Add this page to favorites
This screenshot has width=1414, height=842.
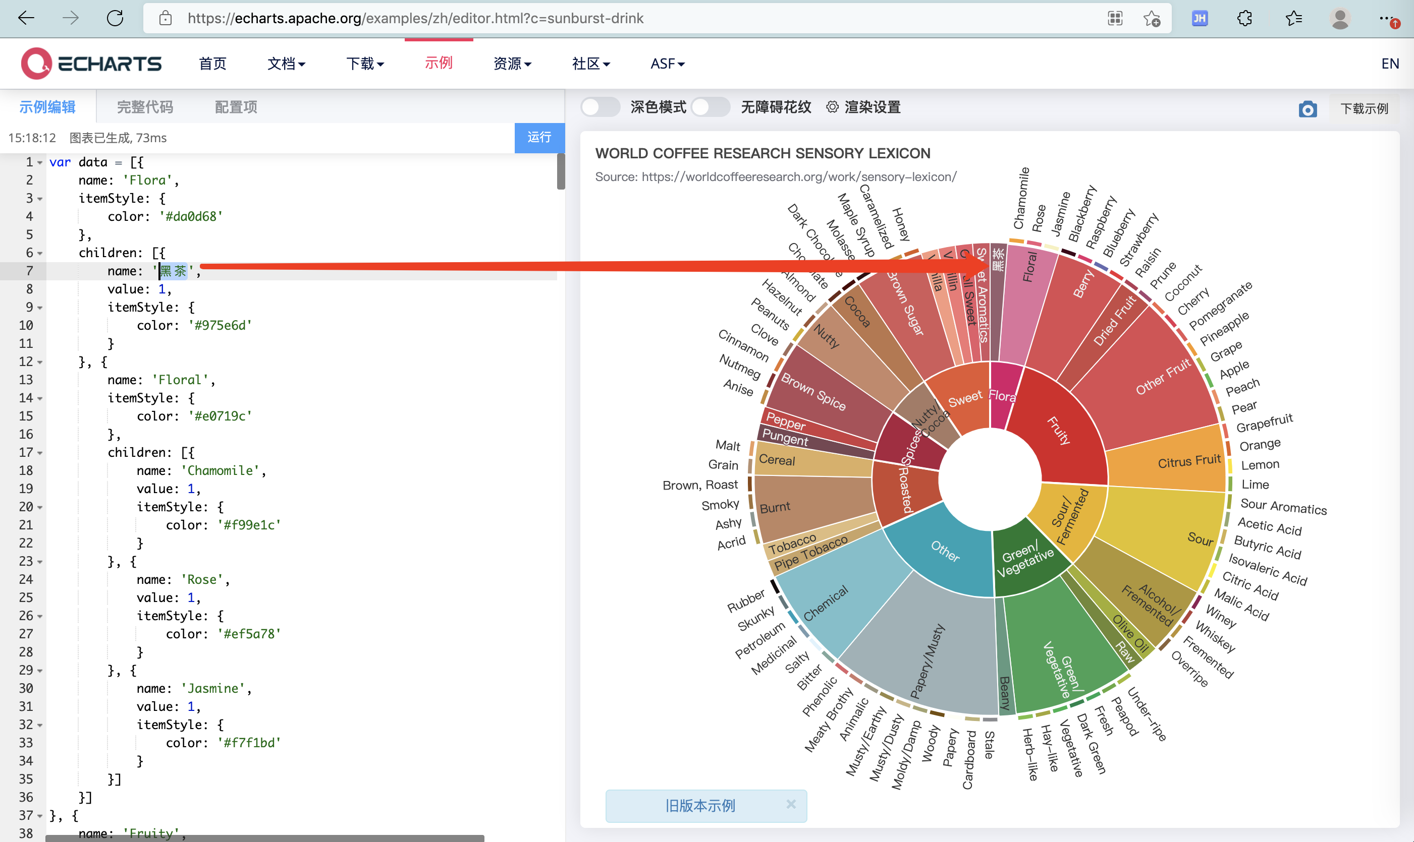(1152, 18)
